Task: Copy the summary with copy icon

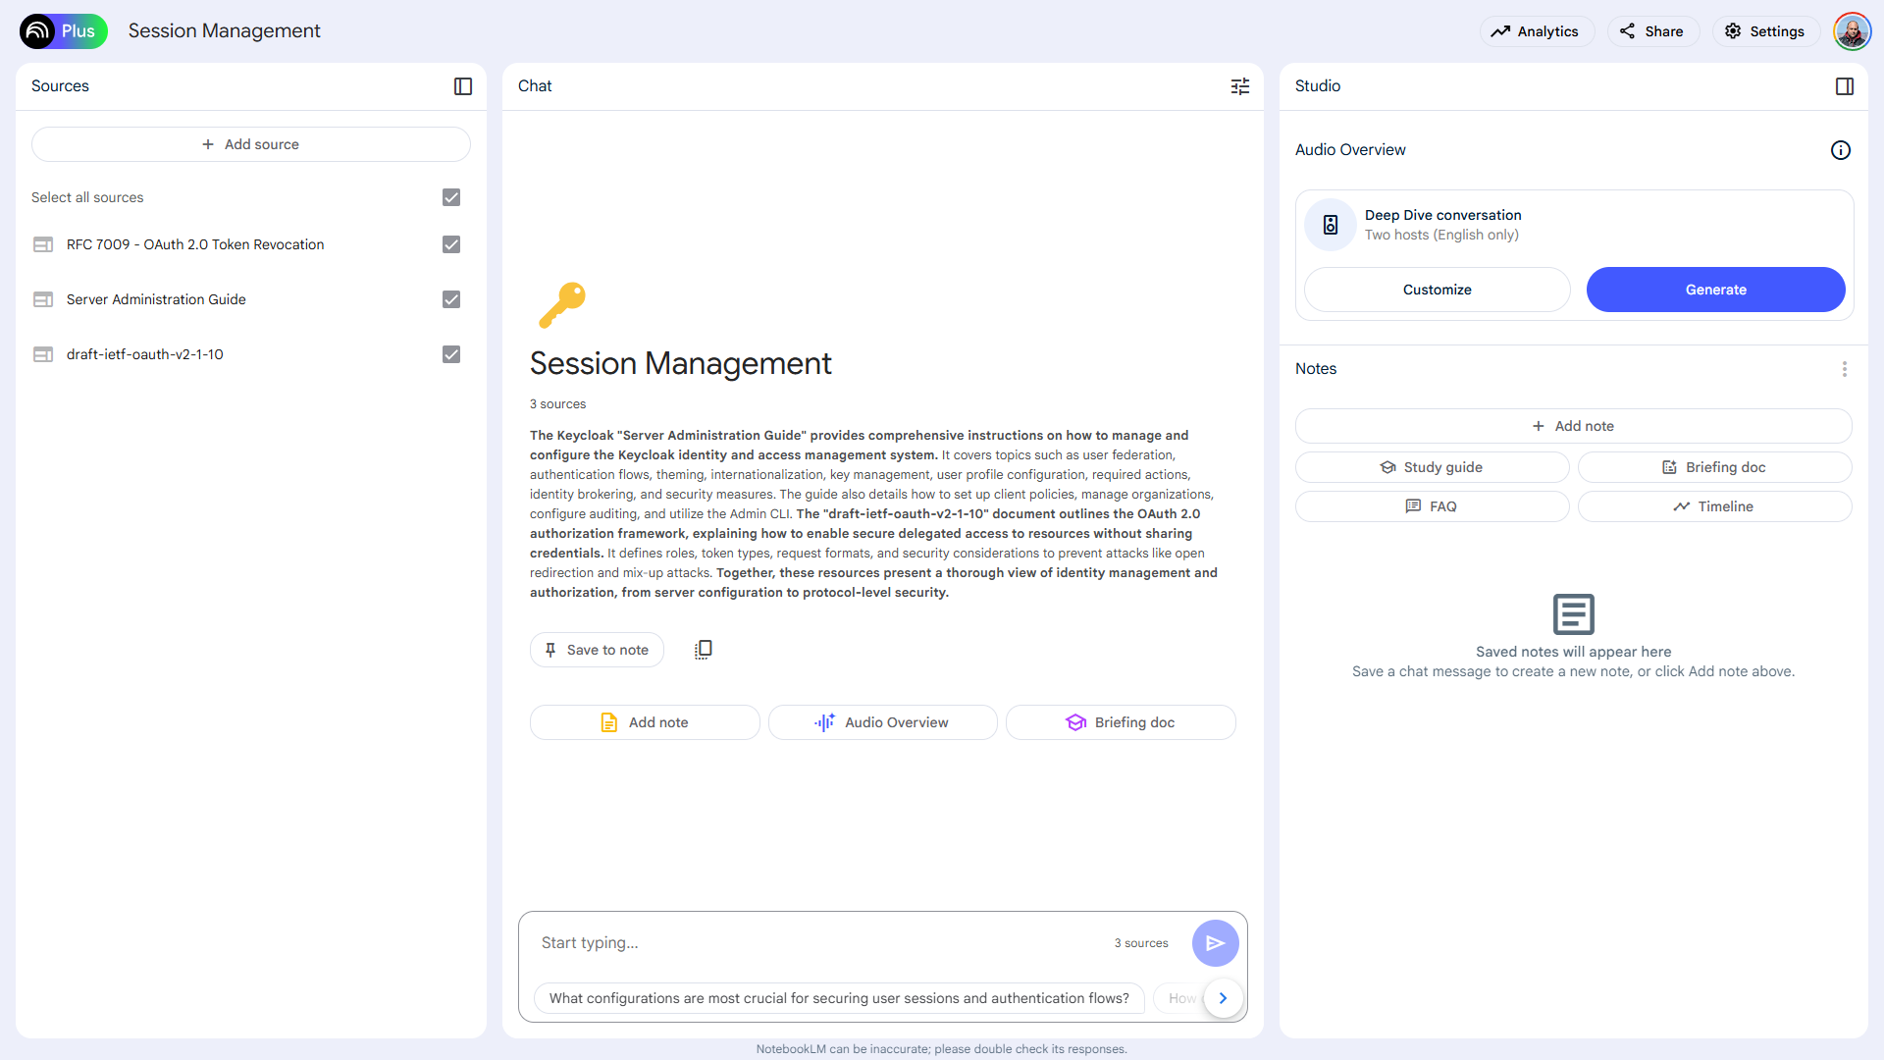Action: pos(703,650)
